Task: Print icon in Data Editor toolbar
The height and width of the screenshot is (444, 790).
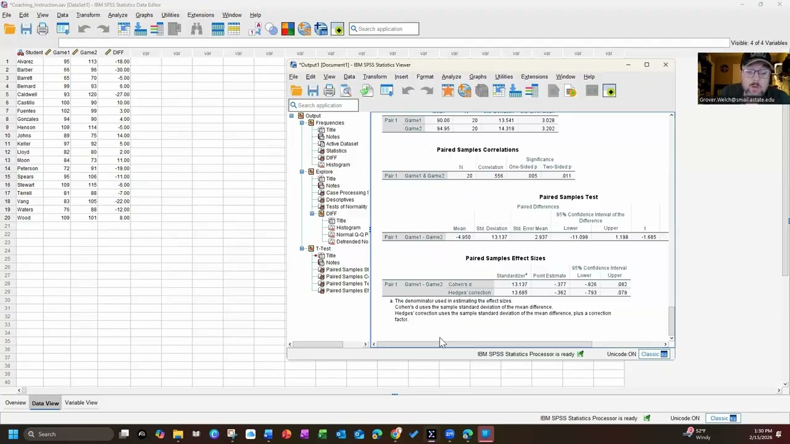Action: 43,29
